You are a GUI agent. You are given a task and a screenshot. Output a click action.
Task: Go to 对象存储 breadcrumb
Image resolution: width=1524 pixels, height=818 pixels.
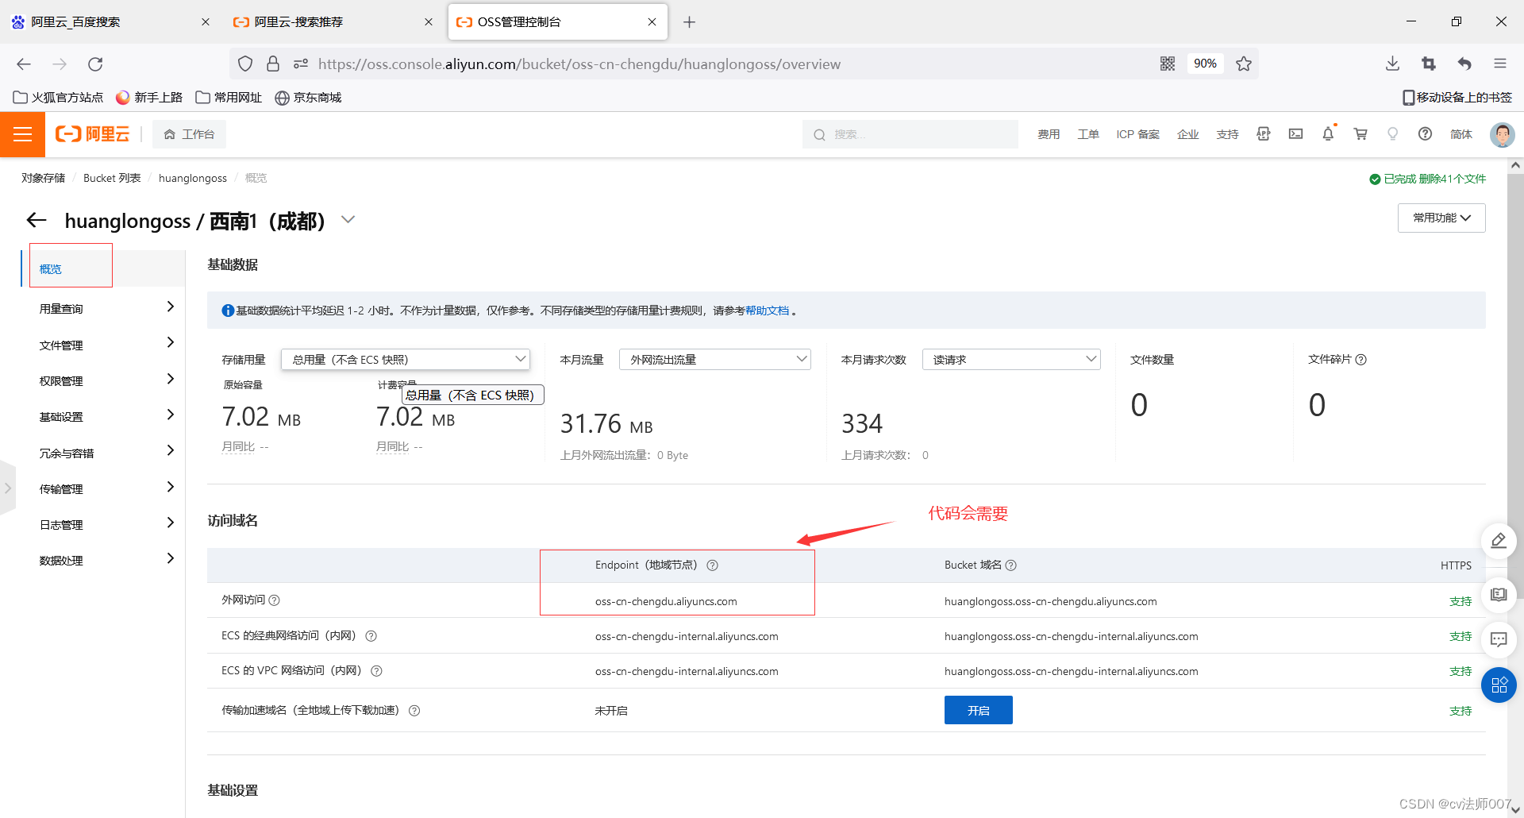tap(43, 178)
